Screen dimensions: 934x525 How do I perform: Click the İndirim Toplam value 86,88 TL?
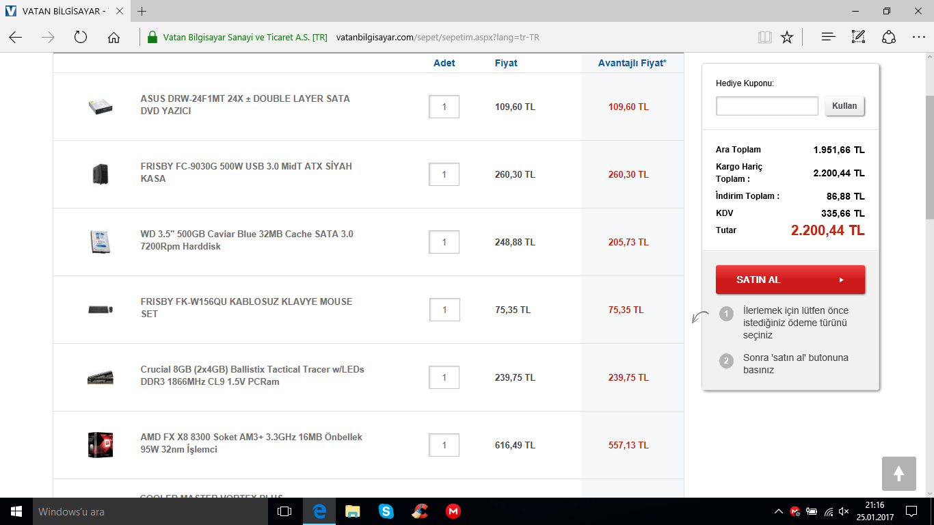pyautogui.click(x=846, y=196)
